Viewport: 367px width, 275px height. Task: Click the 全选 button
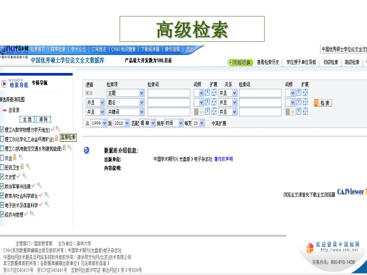(x=27, y=119)
